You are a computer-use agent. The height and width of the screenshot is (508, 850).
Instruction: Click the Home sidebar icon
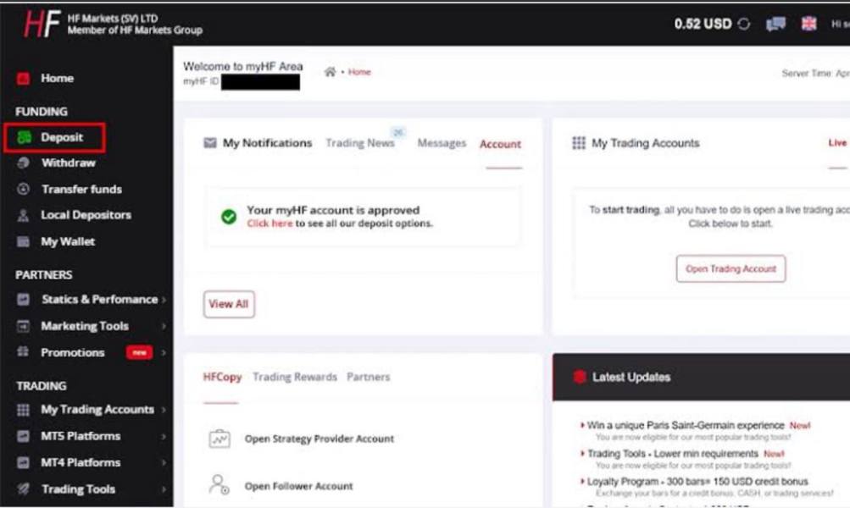point(23,79)
